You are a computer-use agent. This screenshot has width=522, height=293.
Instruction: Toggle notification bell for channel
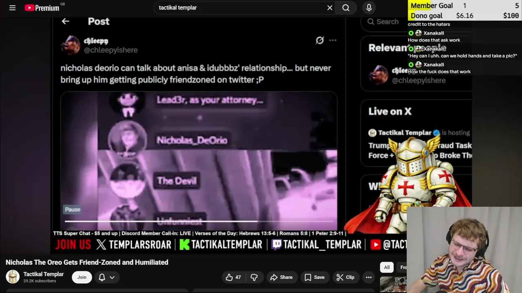click(102, 277)
